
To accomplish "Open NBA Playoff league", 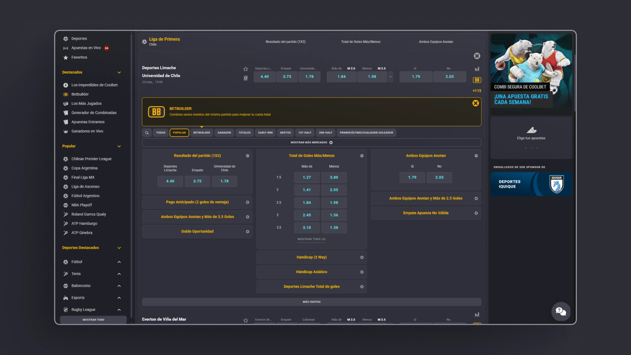I will tap(82, 205).
